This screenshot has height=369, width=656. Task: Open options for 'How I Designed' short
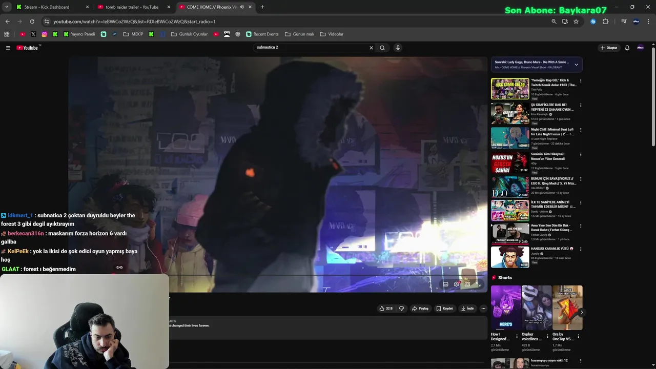[517, 337]
